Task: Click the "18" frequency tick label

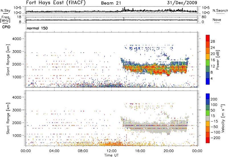Action: coord(19,17)
